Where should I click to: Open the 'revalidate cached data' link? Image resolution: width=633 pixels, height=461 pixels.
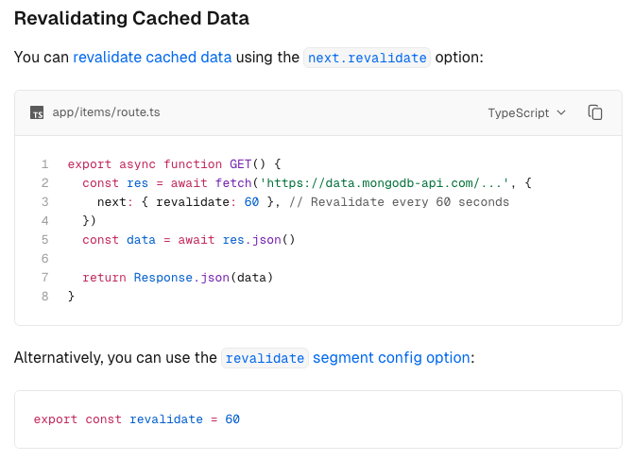click(152, 57)
